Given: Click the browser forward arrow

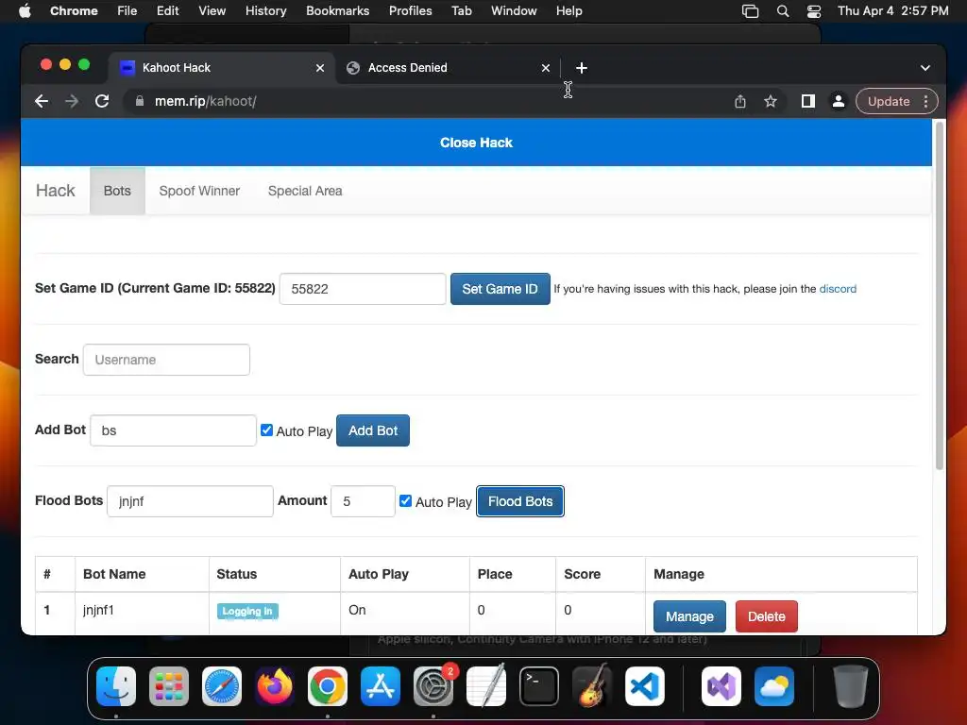Looking at the screenshot, I should click(72, 101).
